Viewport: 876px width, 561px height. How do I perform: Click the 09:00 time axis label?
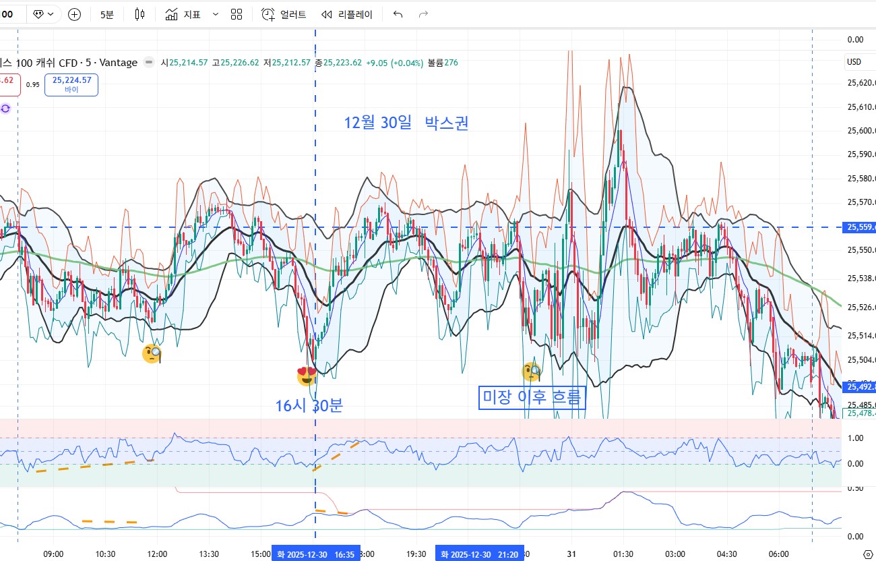pyautogui.click(x=53, y=554)
